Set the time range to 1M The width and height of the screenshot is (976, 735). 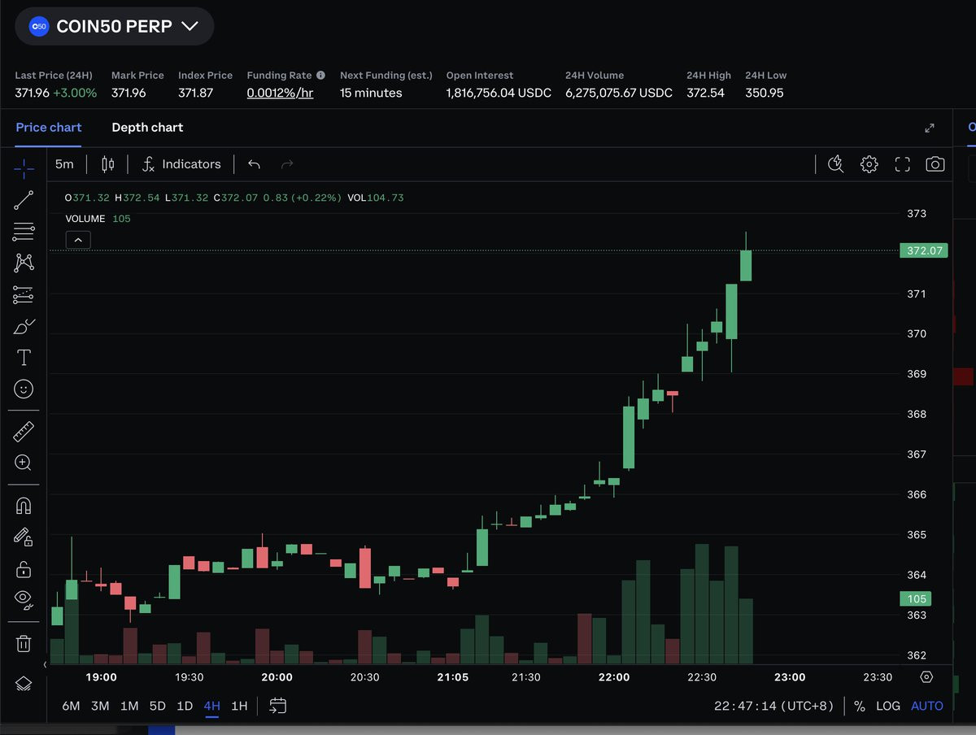(x=129, y=706)
